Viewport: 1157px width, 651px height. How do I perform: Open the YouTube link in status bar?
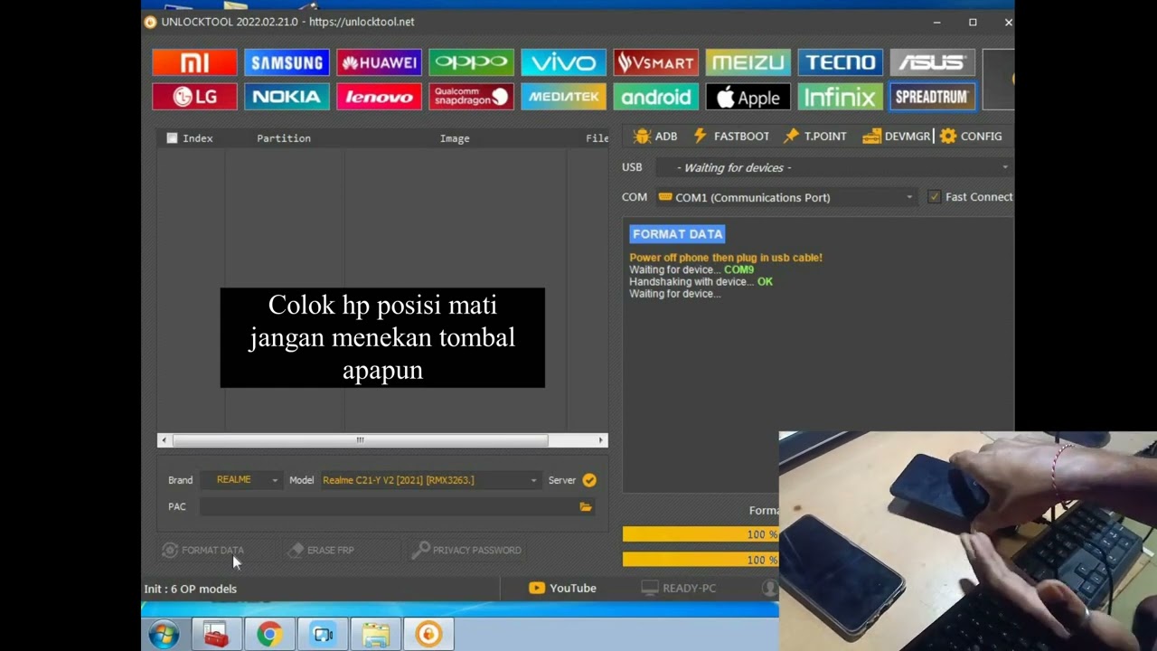pos(562,588)
